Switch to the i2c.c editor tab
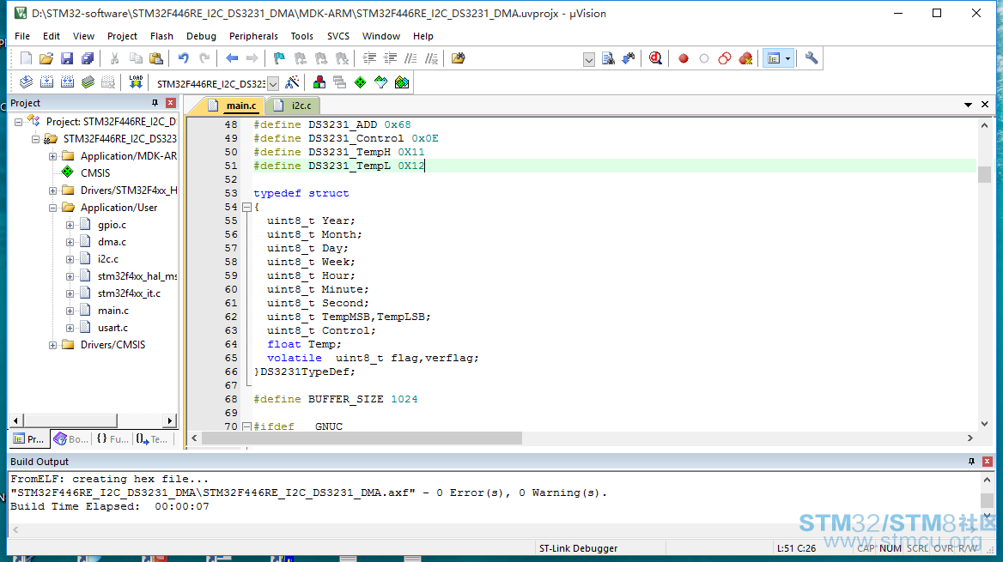 pos(295,106)
